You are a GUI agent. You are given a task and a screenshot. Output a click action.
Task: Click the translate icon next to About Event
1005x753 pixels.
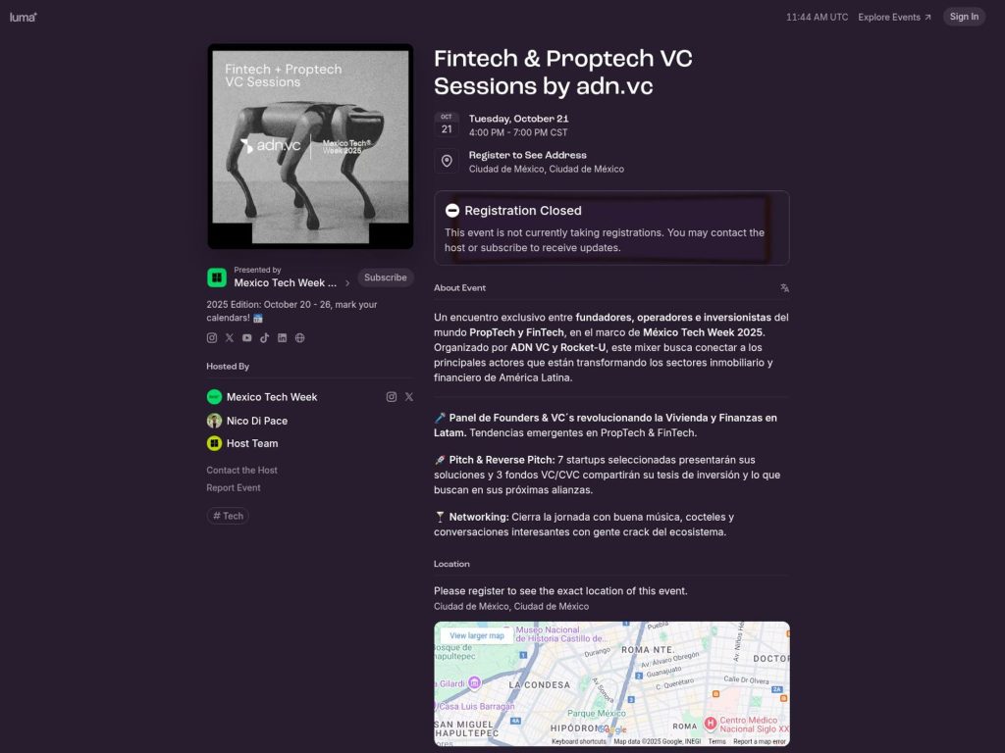click(x=783, y=287)
